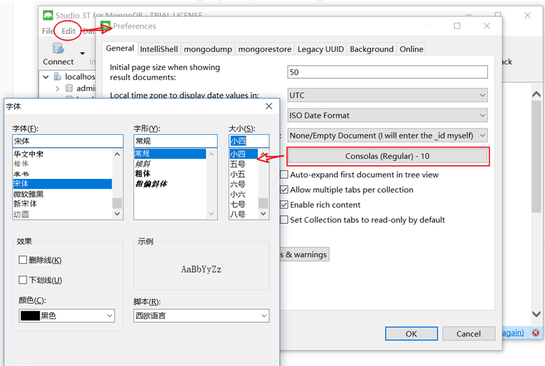
Task: Open the 脚本 script dropdown 西欧语言
Action: tap(201, 315)
